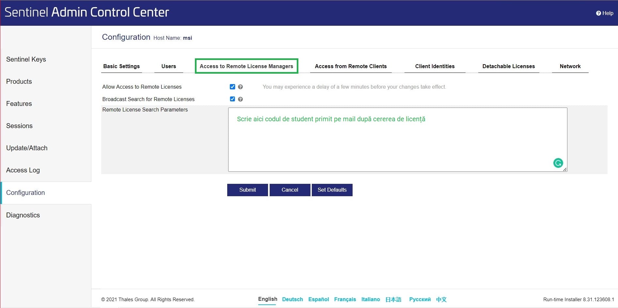Open Update/Attach from the sidebar
618x308 pixels.
[x=27, y=148]
